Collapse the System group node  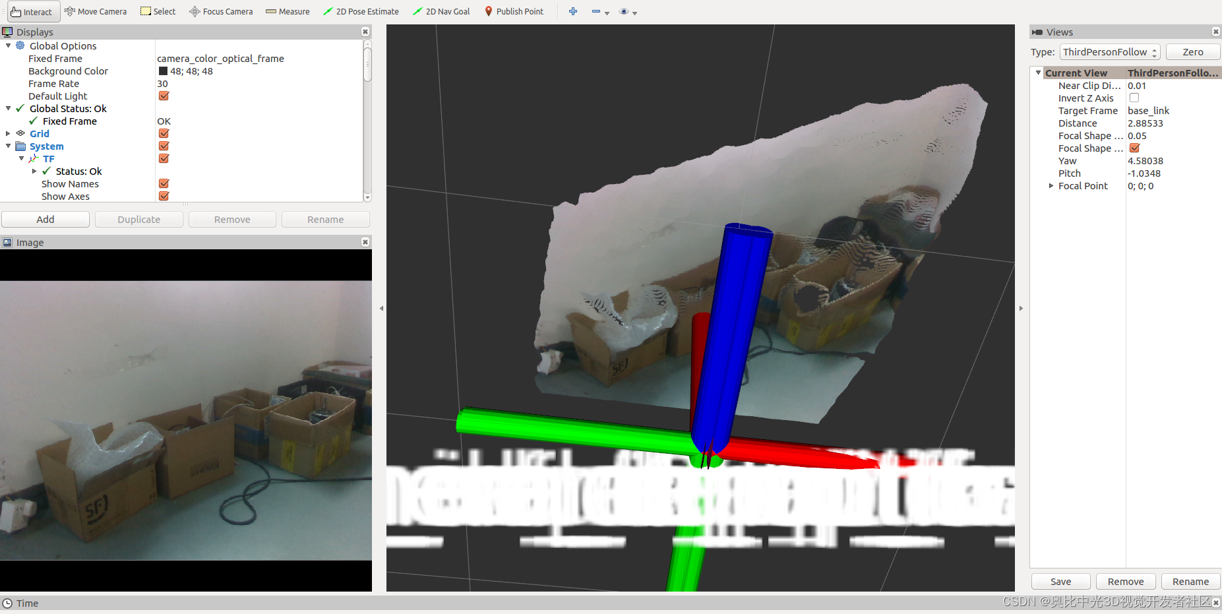tap(8, 146)
